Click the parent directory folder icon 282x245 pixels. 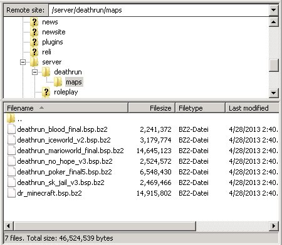(11, 118)
